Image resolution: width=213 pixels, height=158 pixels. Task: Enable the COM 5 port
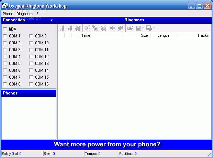pyautogui.click(x=5, y=64)
